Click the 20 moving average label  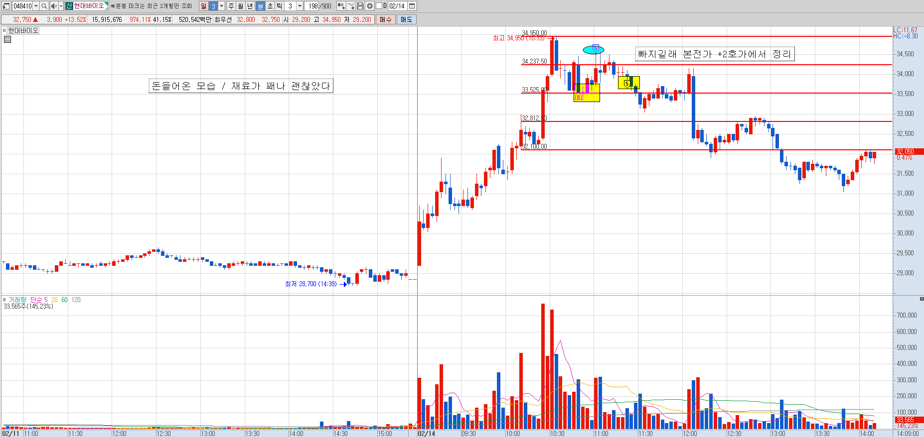pos(54,300)
